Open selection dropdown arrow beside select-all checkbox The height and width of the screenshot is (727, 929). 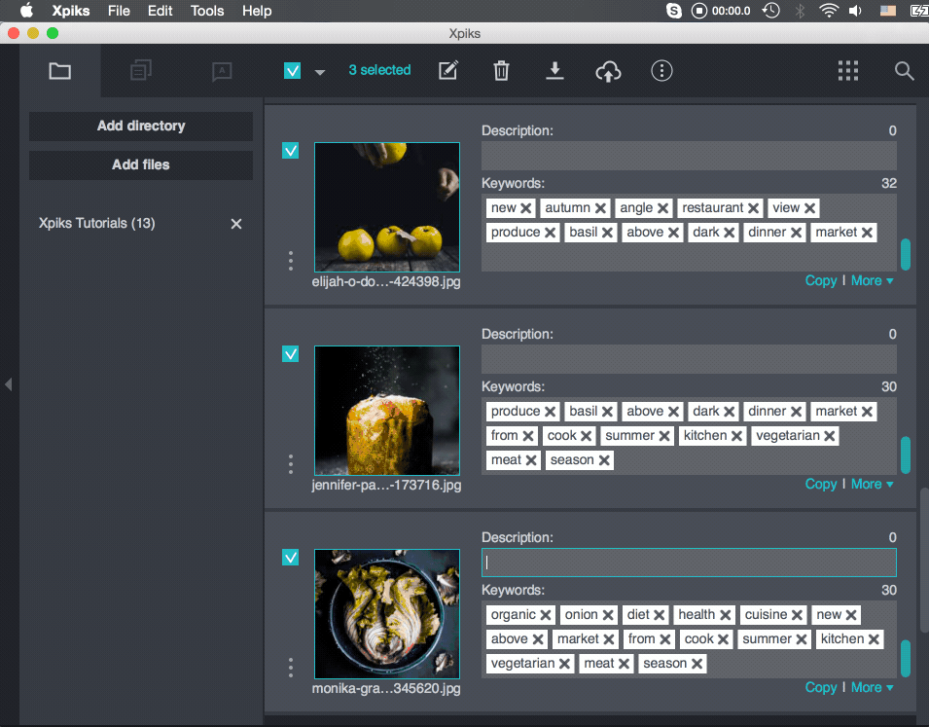point(319,73)
